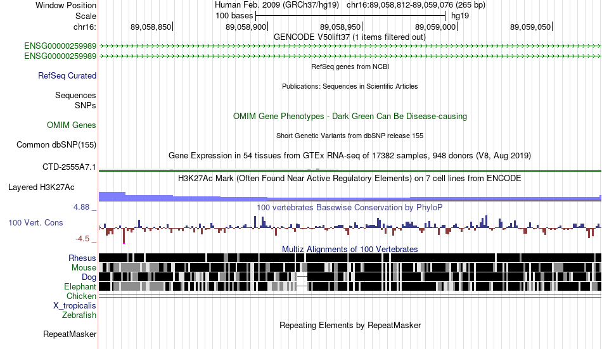
Task: Select the Dog alignment label
Action: (x=89, y=277)
